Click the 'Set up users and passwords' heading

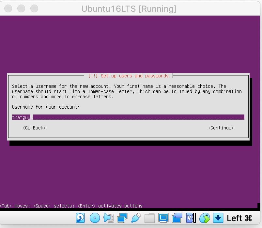pyautogui.click(x=128, y=76)
